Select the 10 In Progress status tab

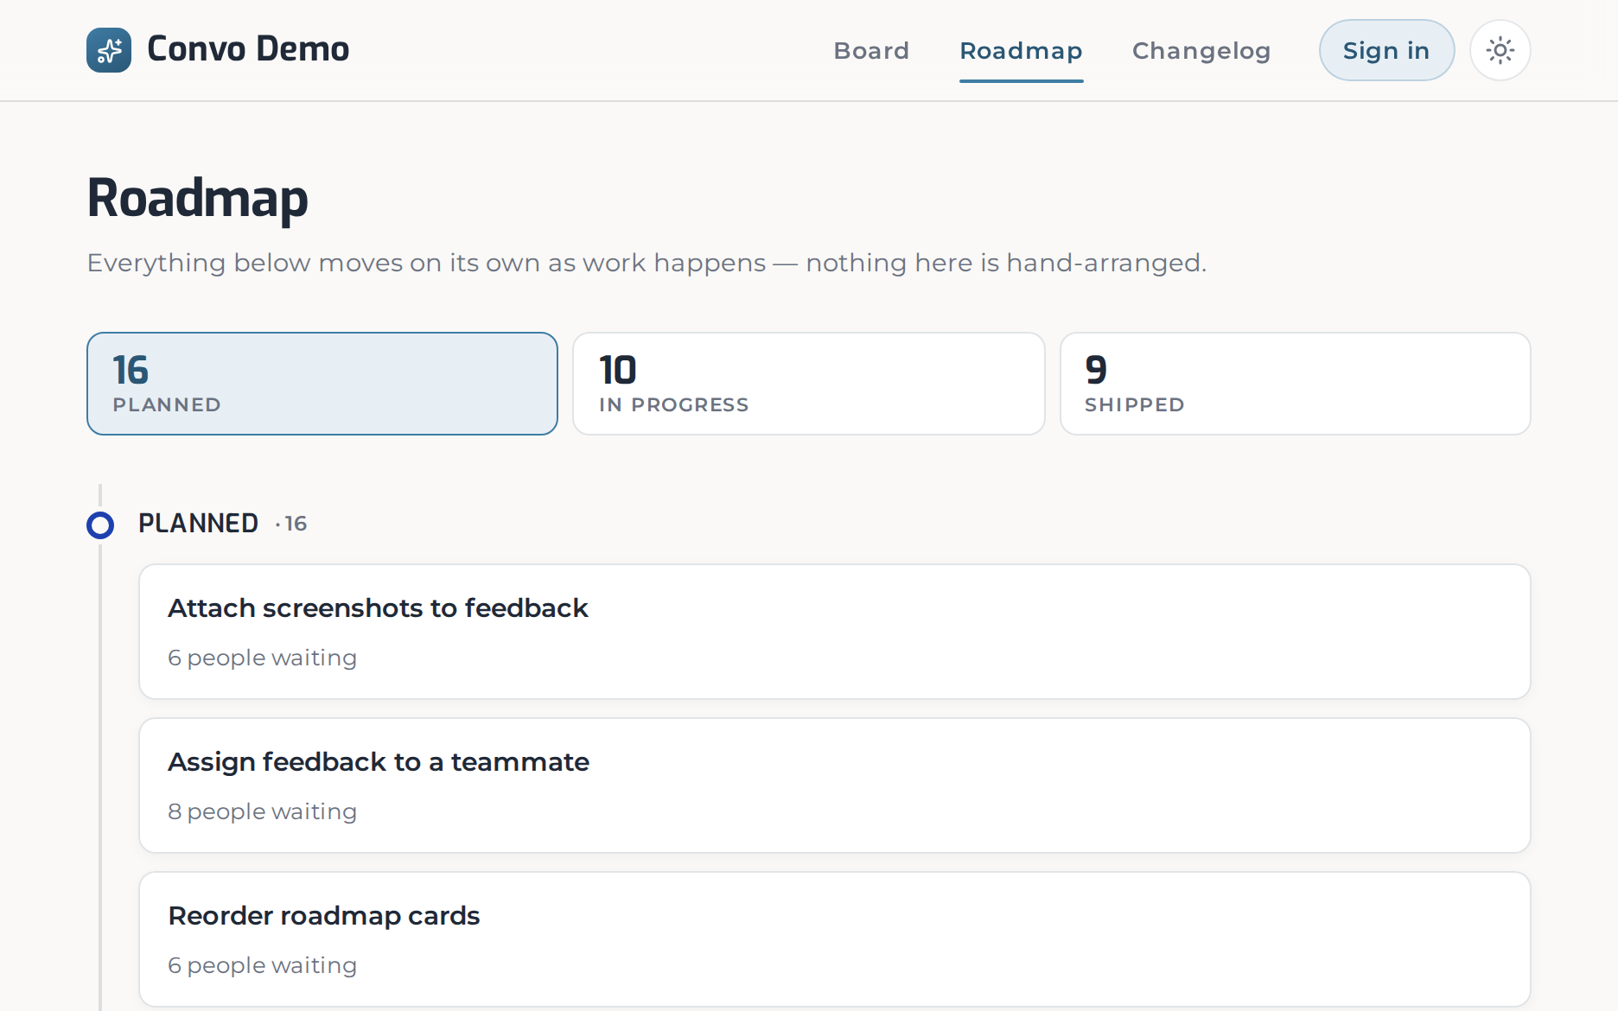click(x=809, y=384)
